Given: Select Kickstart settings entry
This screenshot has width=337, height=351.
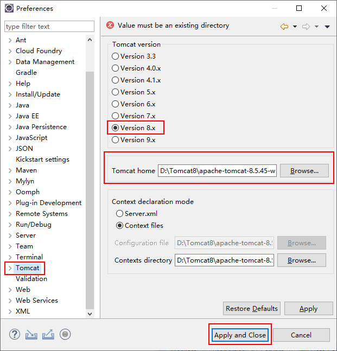Looking at the screenshot, I should coord(42,159).
